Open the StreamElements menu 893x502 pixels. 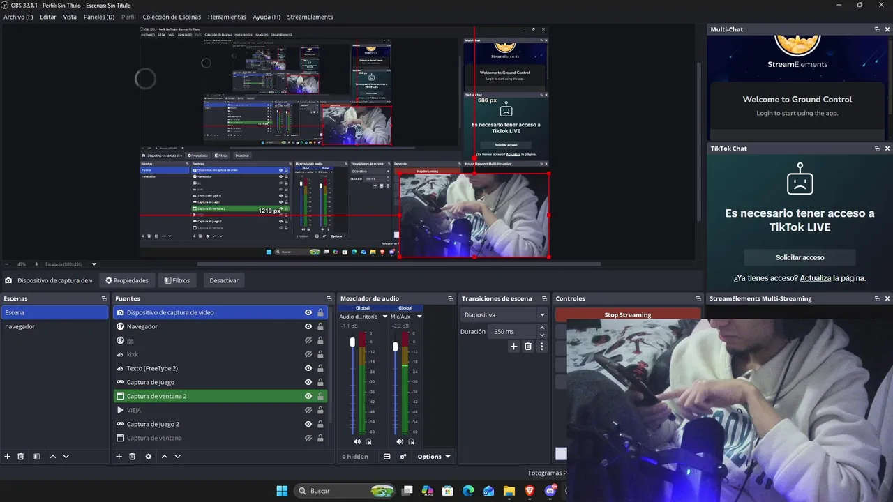point(310,17)
